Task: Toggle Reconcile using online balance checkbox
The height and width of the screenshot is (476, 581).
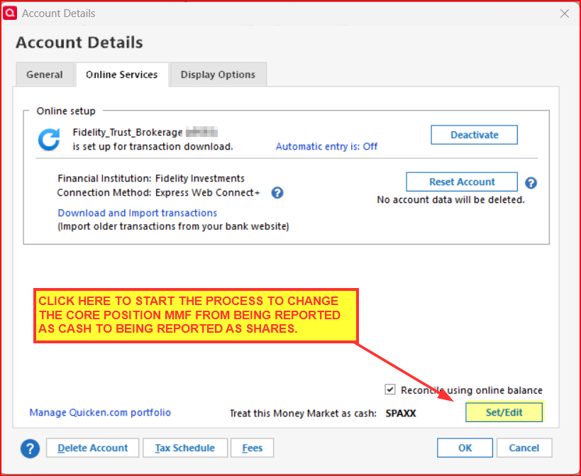Action: [389, 389]
